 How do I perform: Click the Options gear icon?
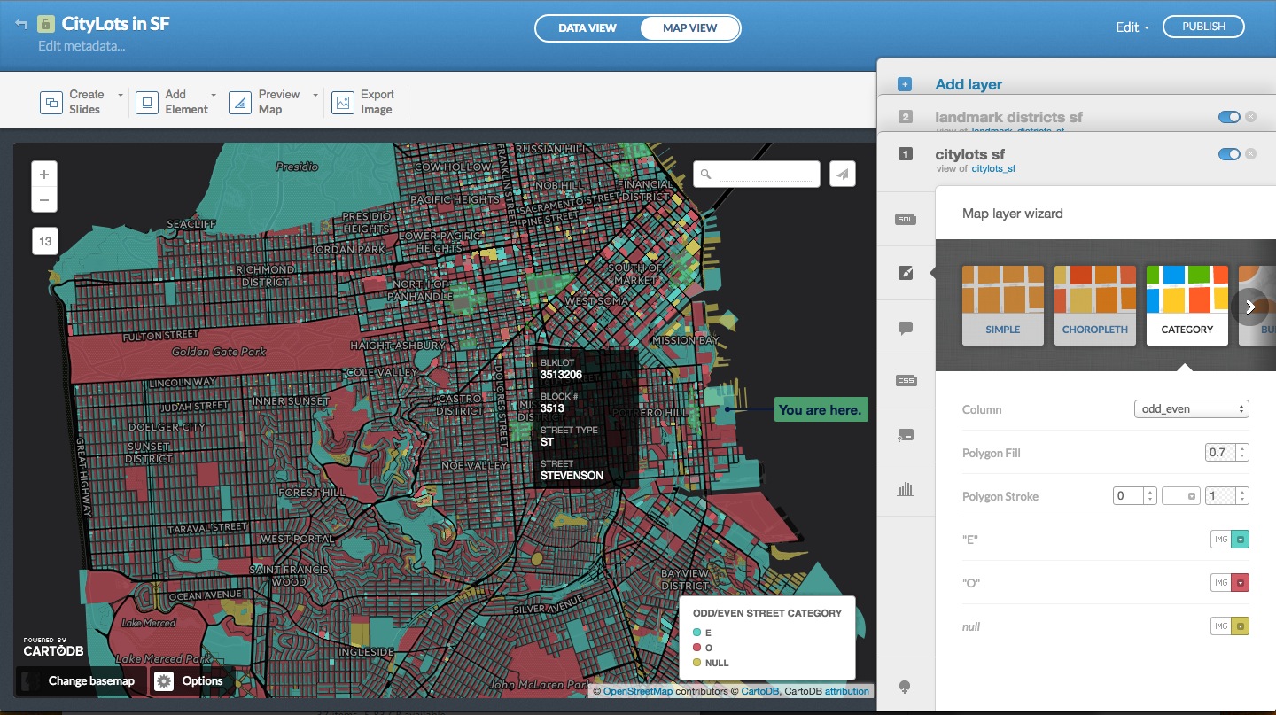point(164,680)
